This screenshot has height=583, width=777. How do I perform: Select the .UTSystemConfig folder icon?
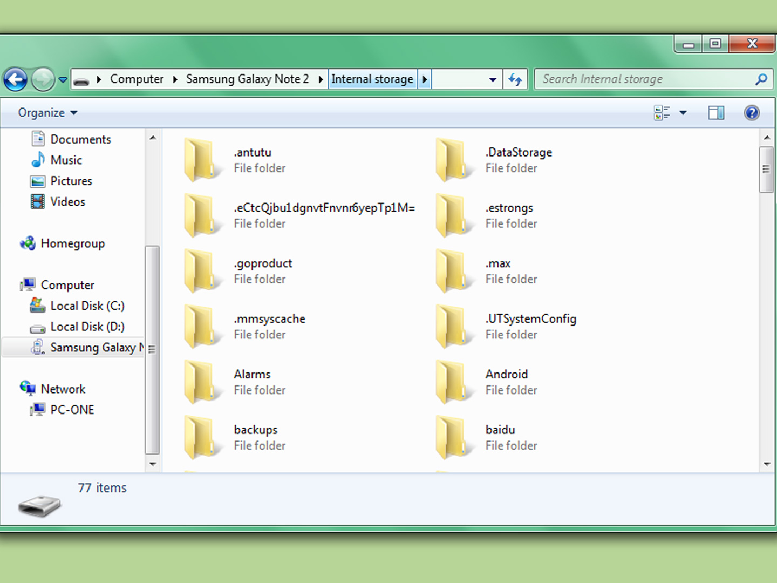pos(454,327)
